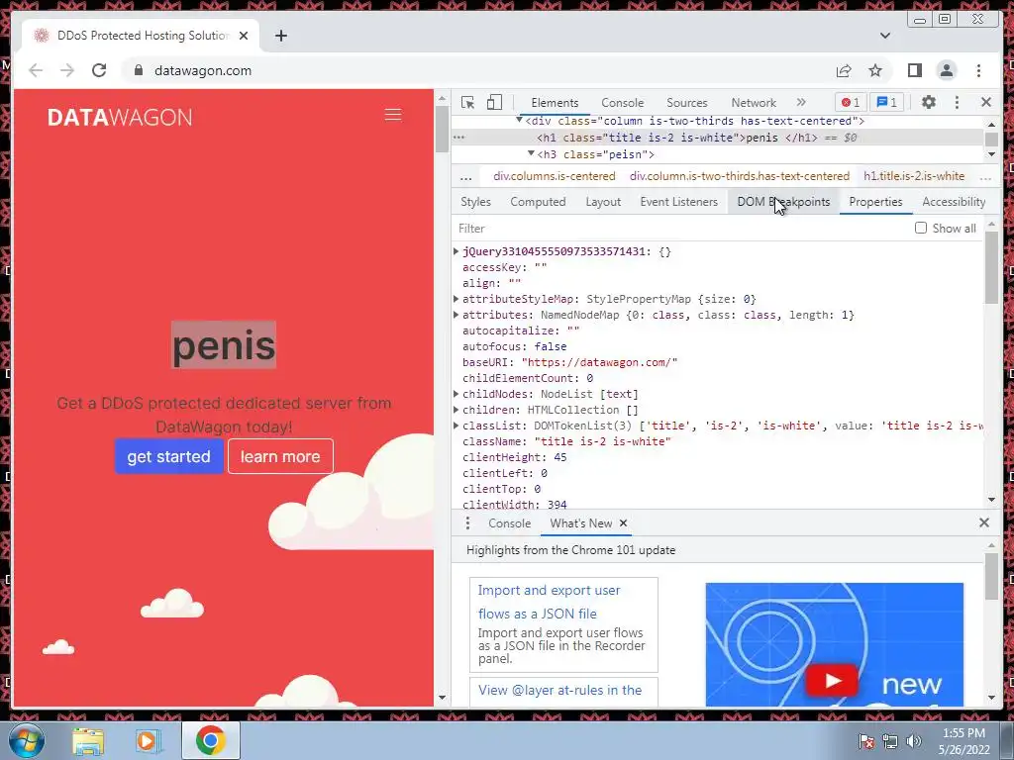Open Chrome profile avatar

click(x=946, y=70)
